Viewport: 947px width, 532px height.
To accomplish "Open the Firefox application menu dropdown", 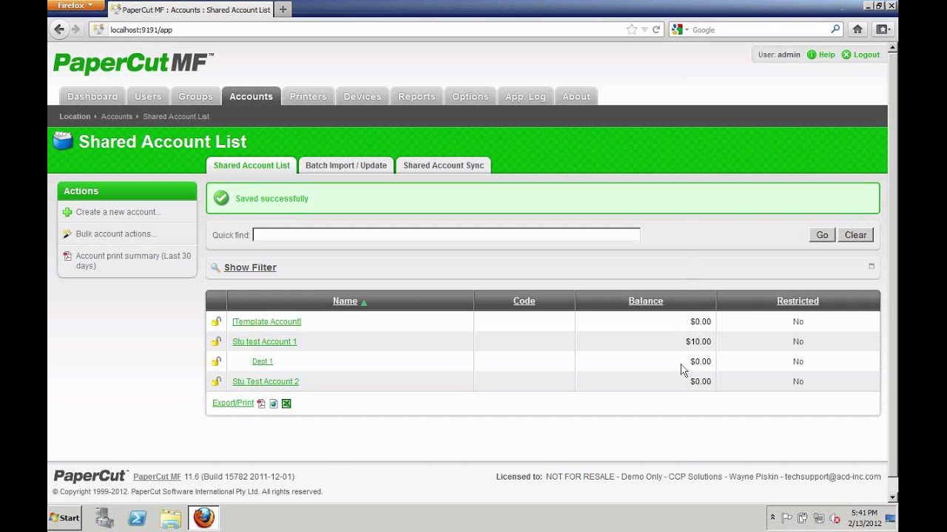I will coord(75,5).
